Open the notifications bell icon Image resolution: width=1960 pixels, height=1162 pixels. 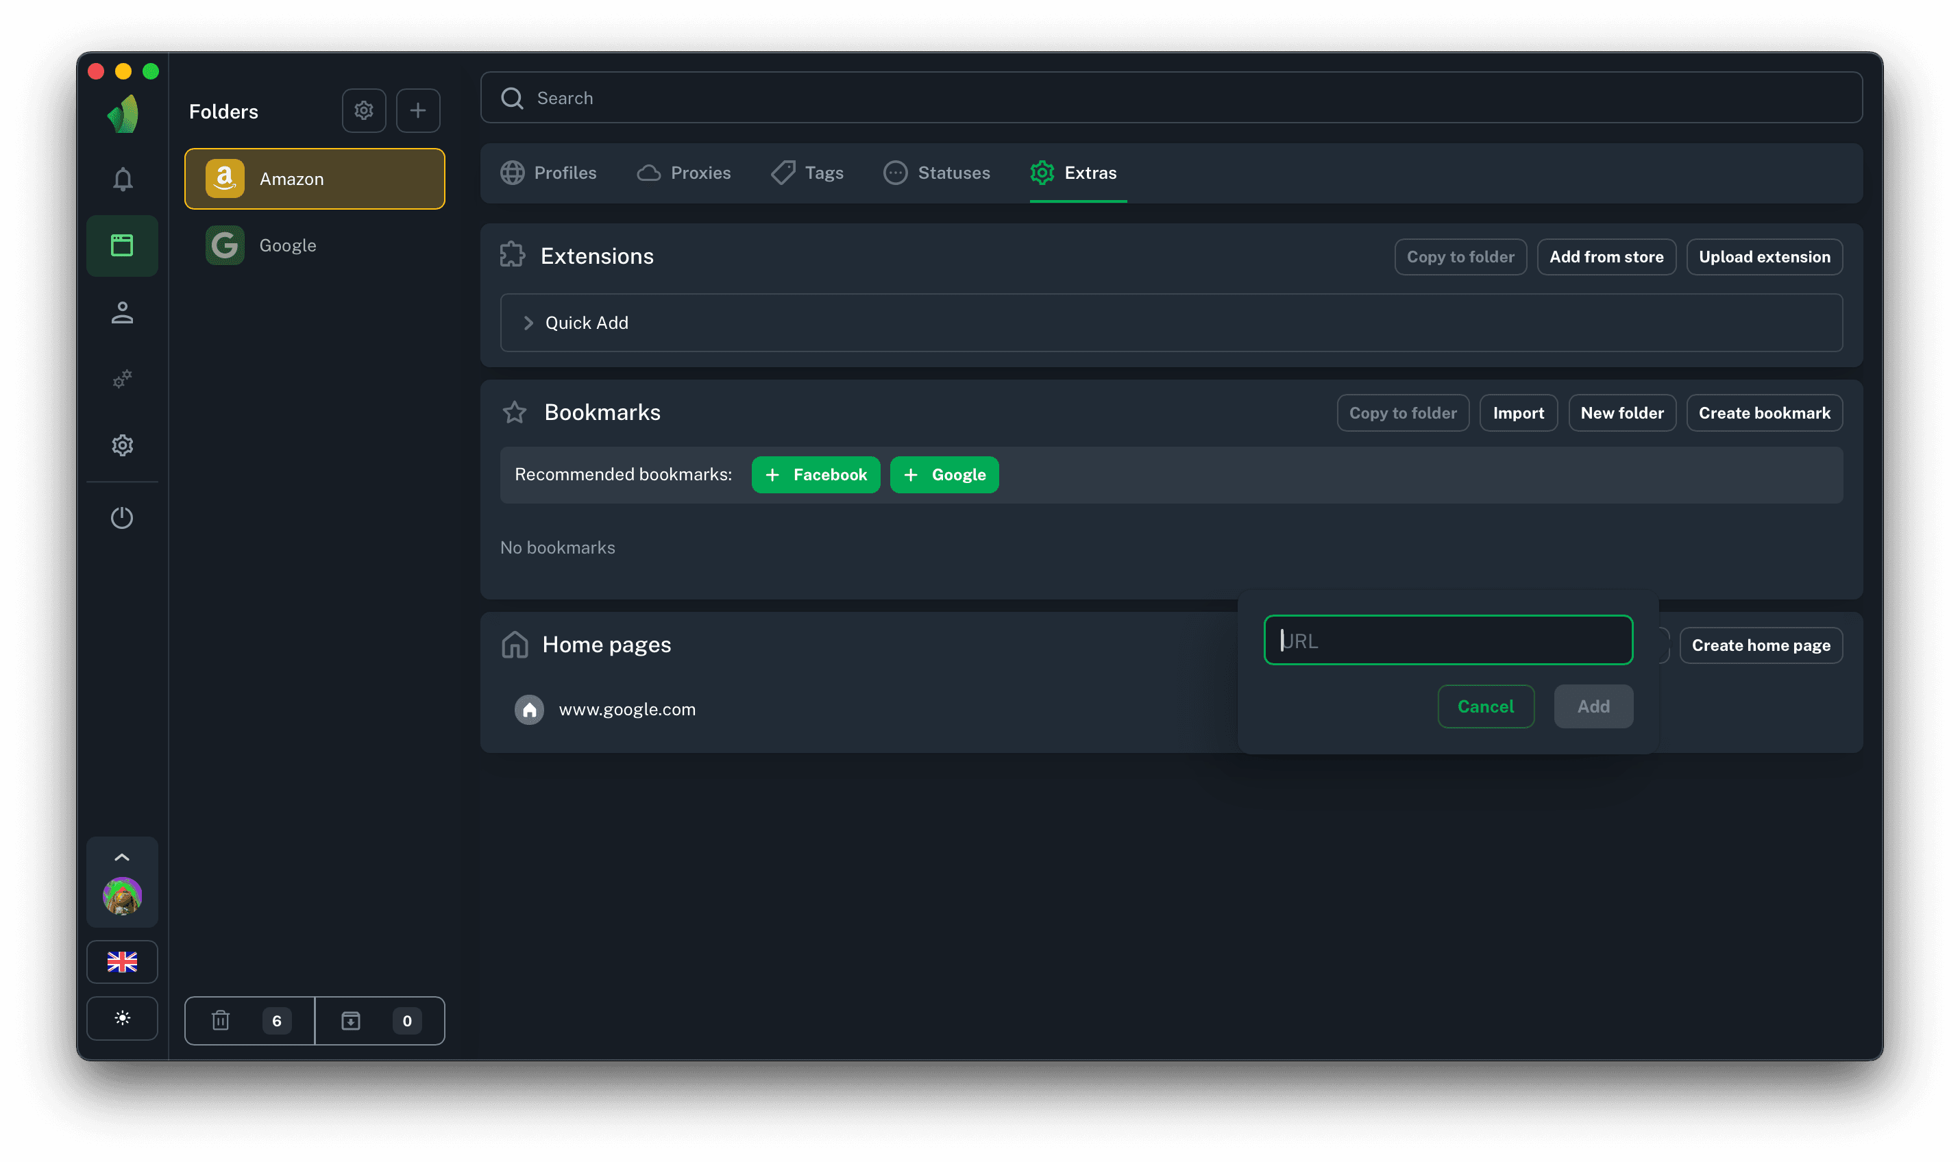[x=122, y=180]
